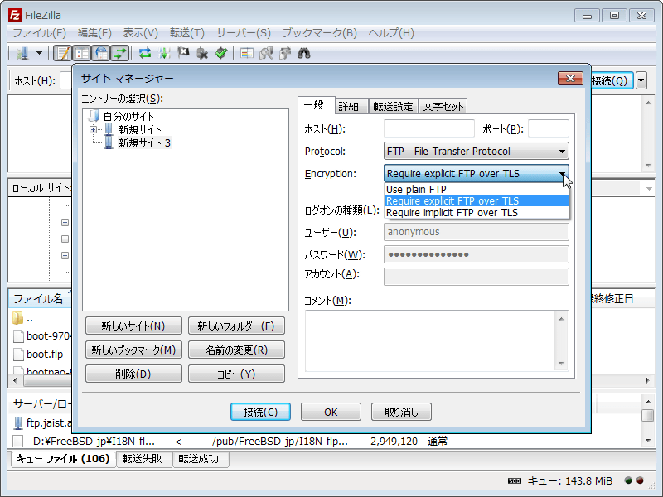The width and height of the screenshot is (663, 497).
Task: Click the queue size status icon
Action: point(514,481)
